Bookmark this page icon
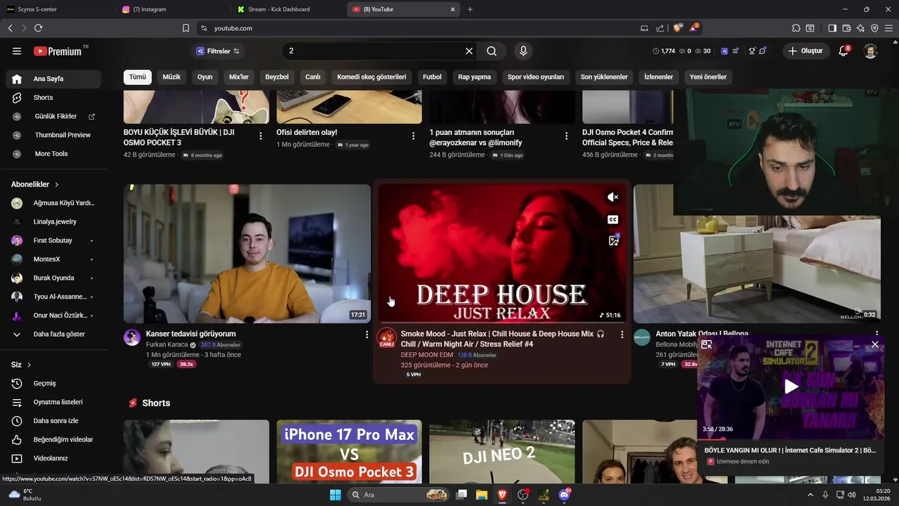This screenshot has height=506, width=899. 185,28
